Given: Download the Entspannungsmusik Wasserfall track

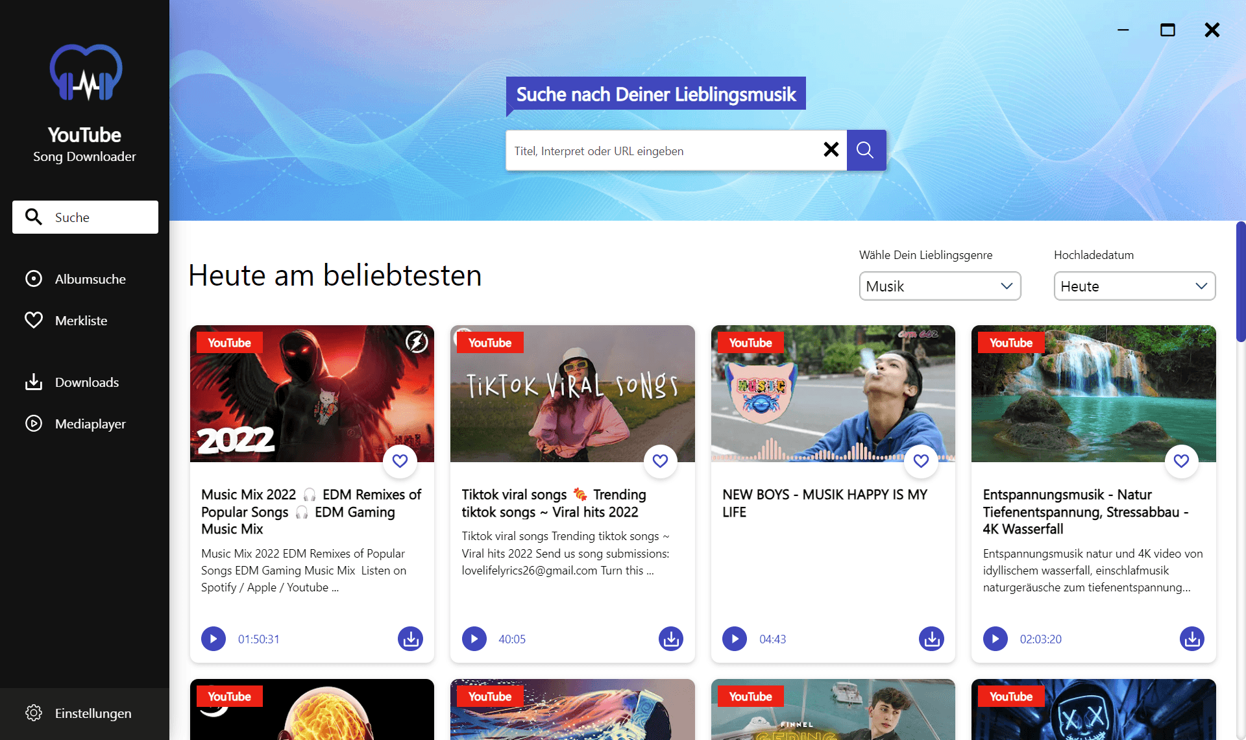Looking at the screenshot, I should point(1192,639).
